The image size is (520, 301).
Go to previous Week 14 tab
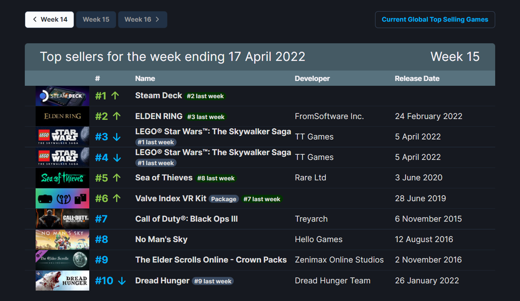[x=50, y=20]
